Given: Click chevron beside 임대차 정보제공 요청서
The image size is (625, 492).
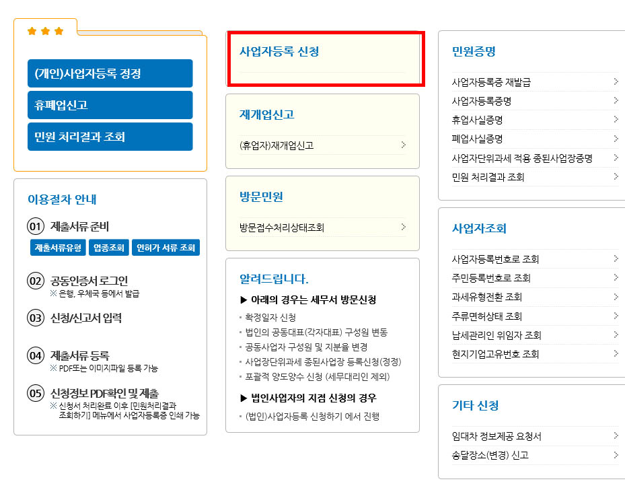Looking at the screenshot, I should tap(616, 435).
